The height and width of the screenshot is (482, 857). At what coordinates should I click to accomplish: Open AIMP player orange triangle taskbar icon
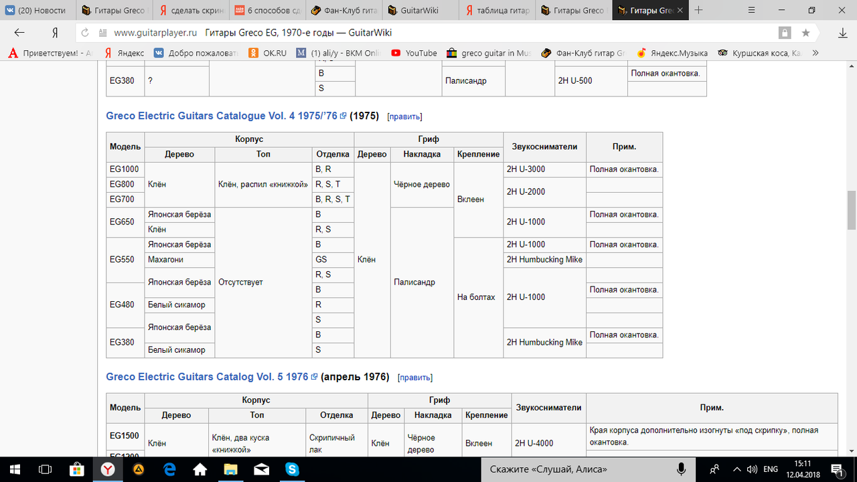coord(138,469)
